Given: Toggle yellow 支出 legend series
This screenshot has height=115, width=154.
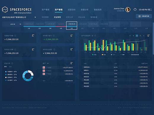Looking at the screenshot, I should pyautogui.click(x=104, y=55).
